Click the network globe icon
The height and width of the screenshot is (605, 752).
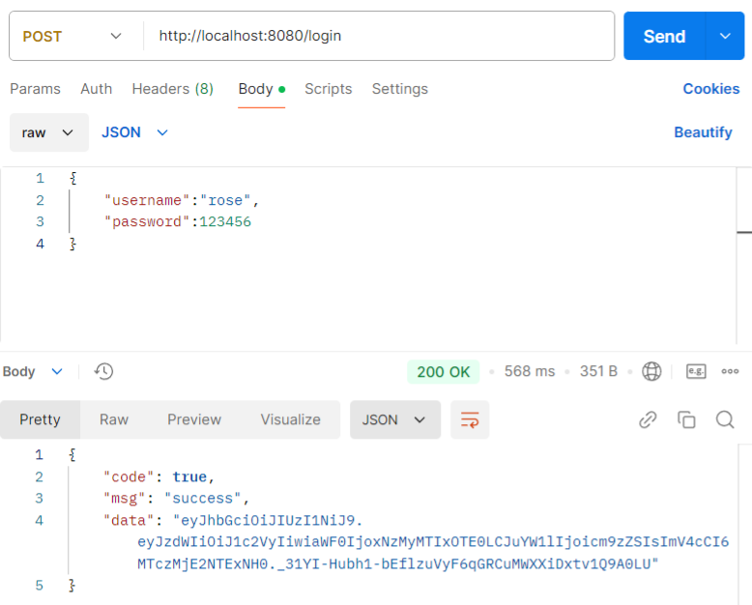point(651,371)
